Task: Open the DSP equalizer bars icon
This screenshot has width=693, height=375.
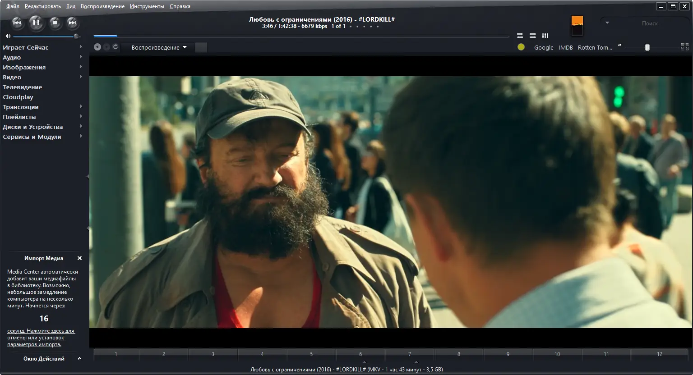Action: point(545,36)
